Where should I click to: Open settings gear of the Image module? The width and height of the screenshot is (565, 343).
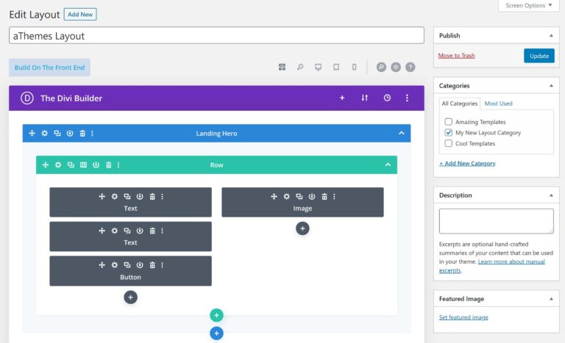tap(286, 197)
